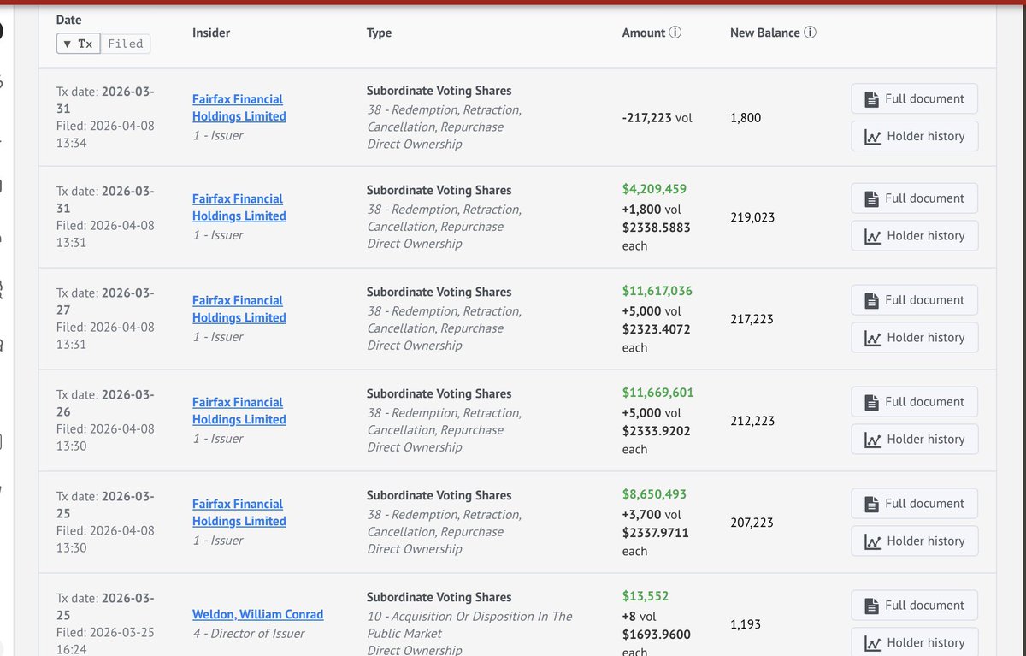The image size is (1026, 656).
Task: Open Full document for Weldon's $13,552 transaction
Action: click(915, 606)
